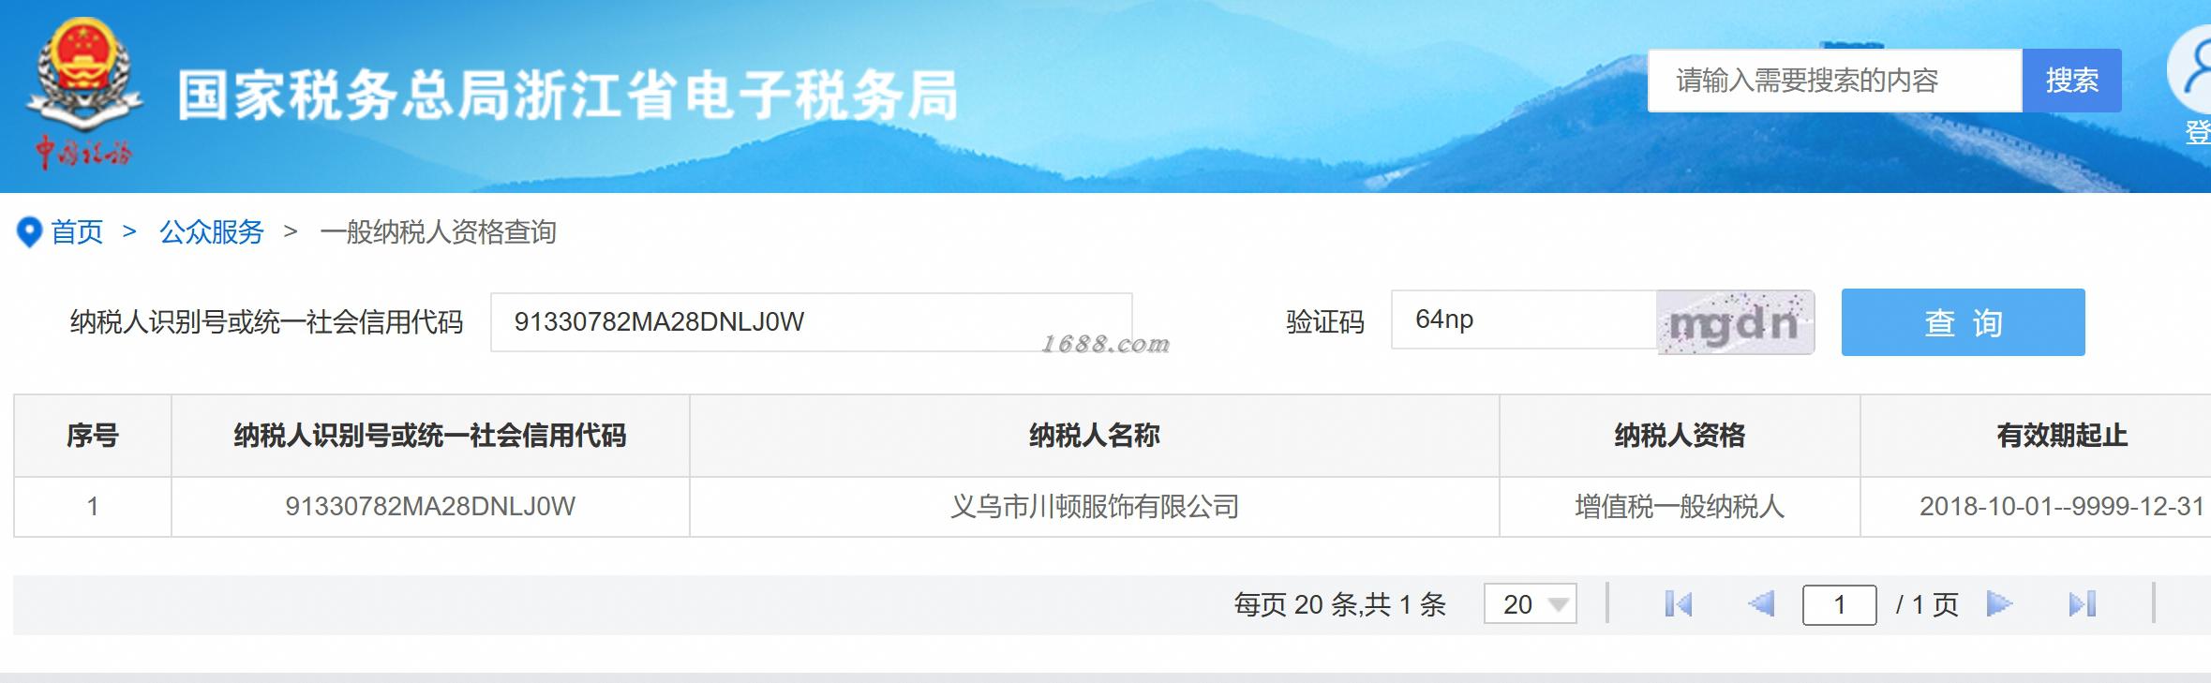
Task: Click the location pin breadcrumb icon
Action: coord(30,232)
